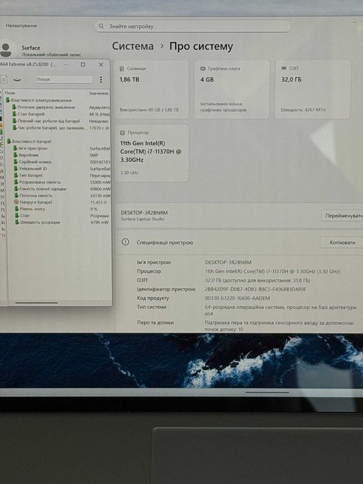Click icon beside 'Унікальний ID' row

[15, 169]
